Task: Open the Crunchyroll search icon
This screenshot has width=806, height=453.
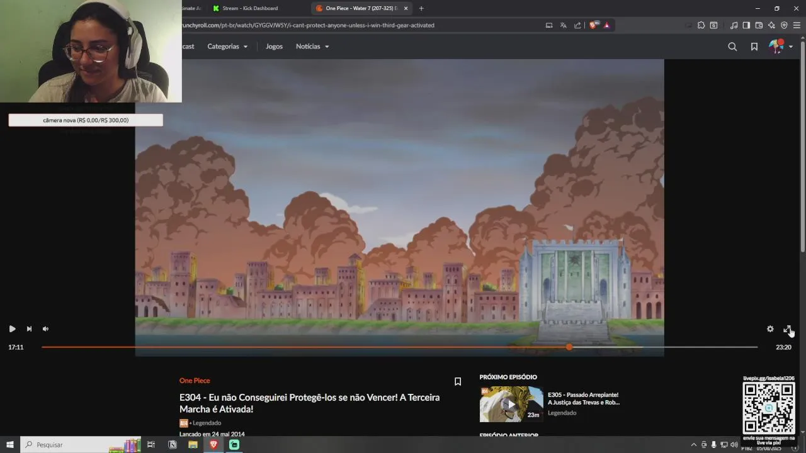Action: [x=732, y=47]
